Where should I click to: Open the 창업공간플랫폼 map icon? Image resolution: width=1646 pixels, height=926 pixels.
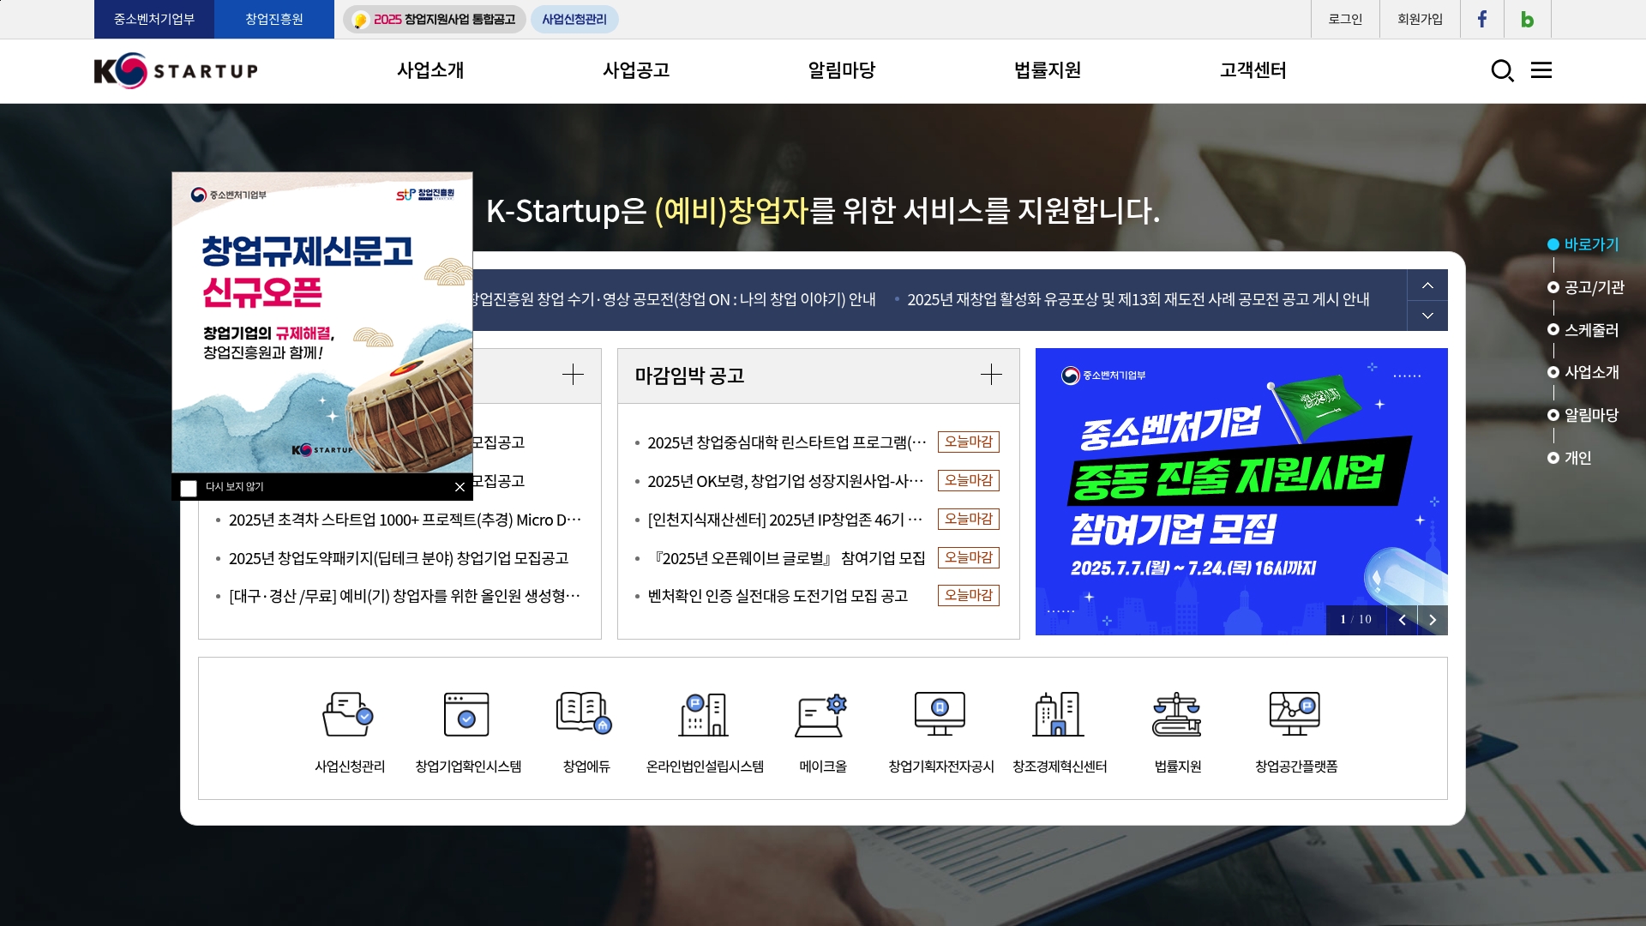[1295, 714]
